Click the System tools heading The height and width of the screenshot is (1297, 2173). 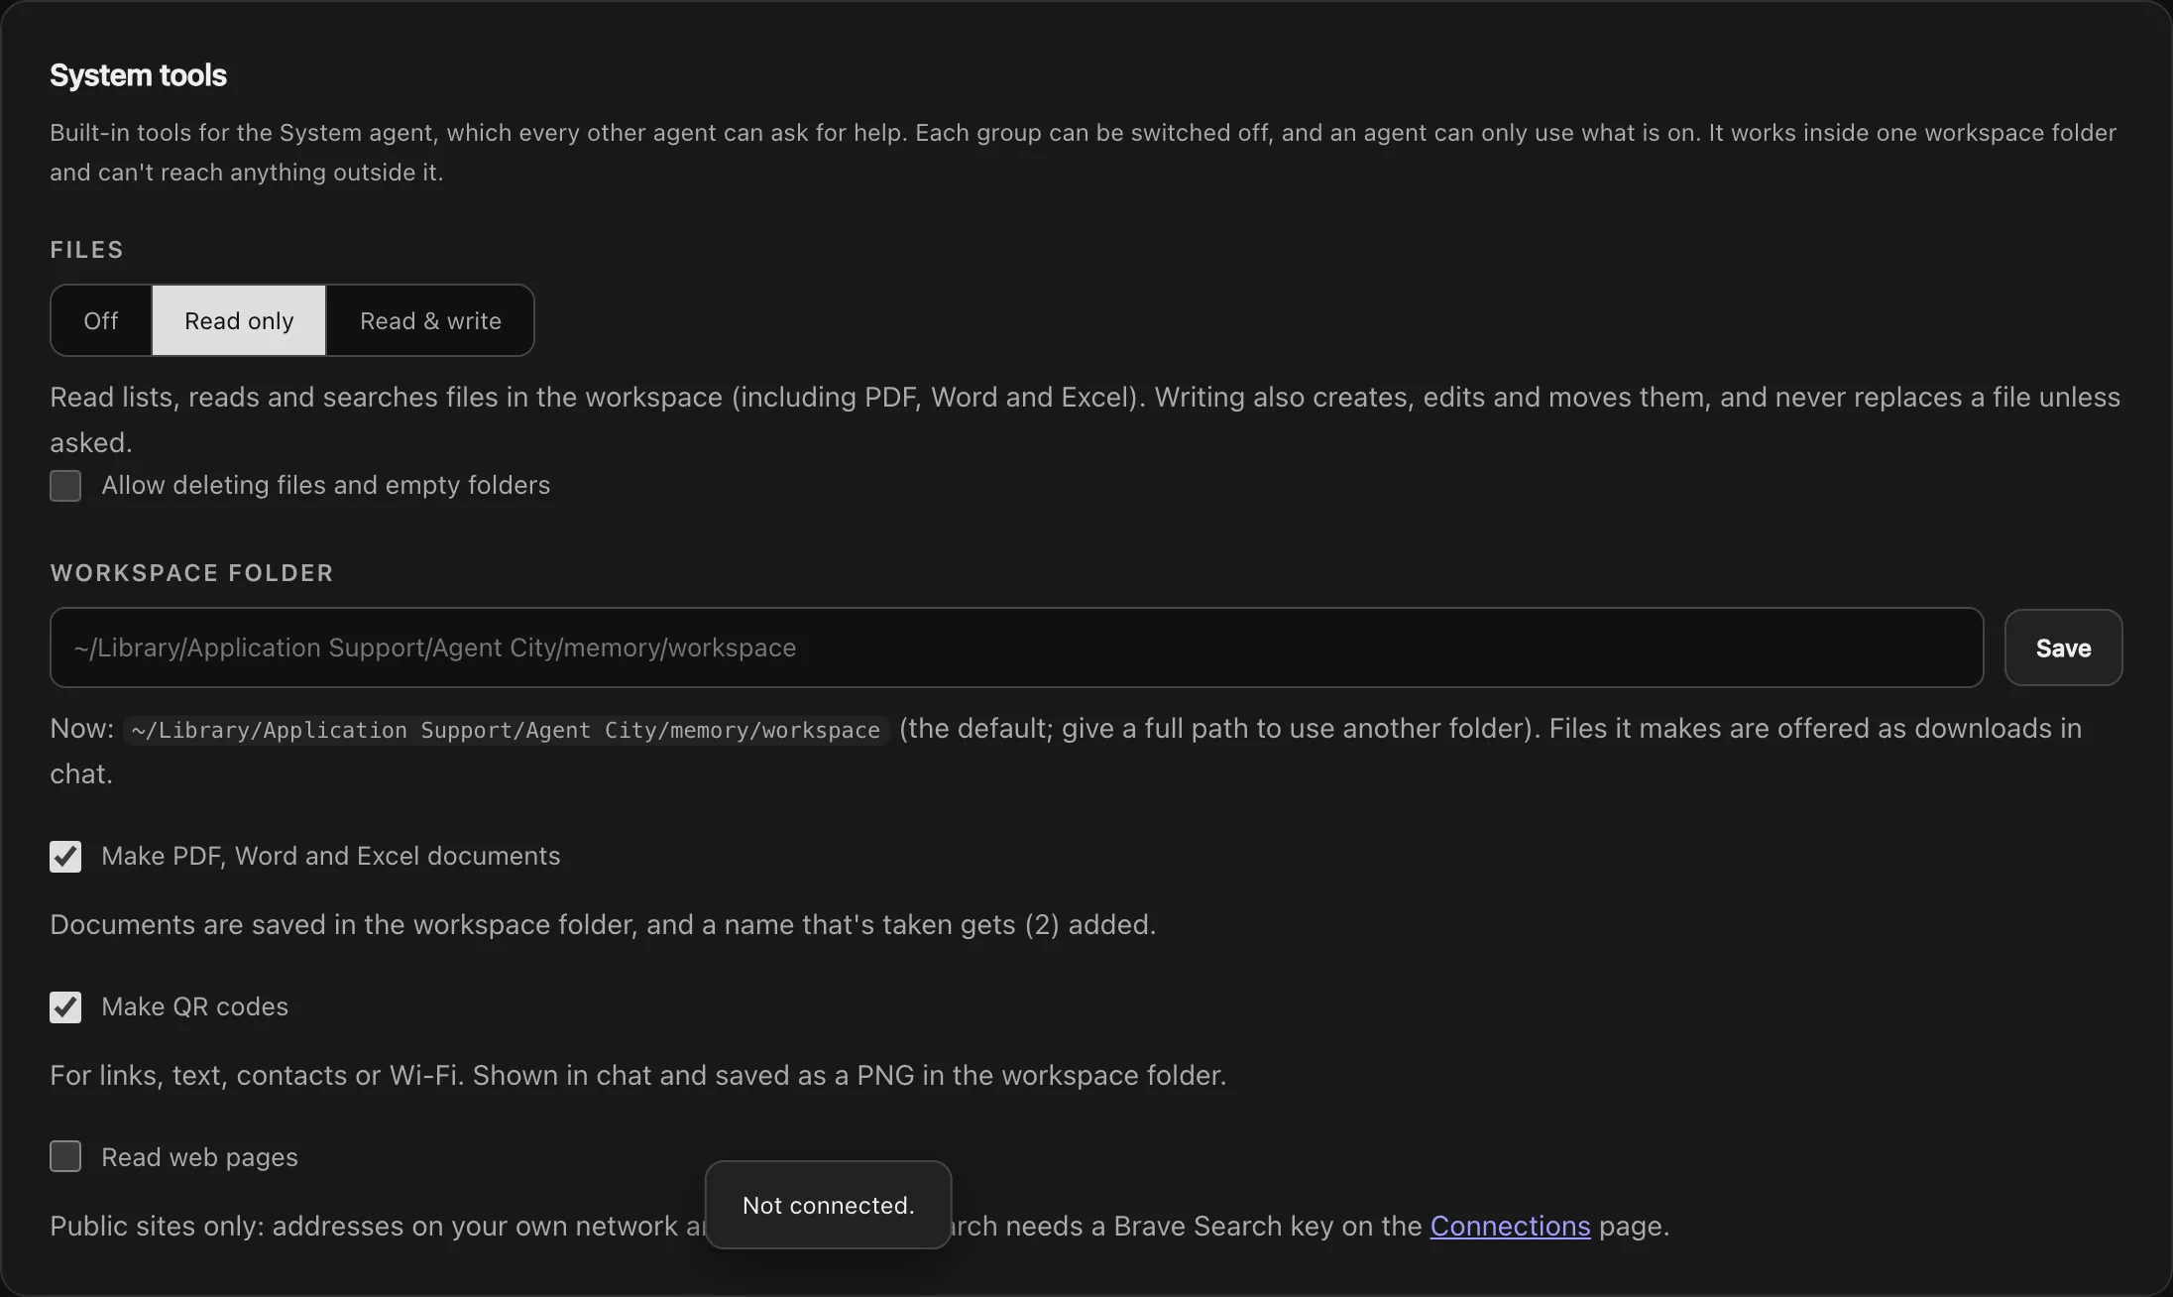click(138, 75)
